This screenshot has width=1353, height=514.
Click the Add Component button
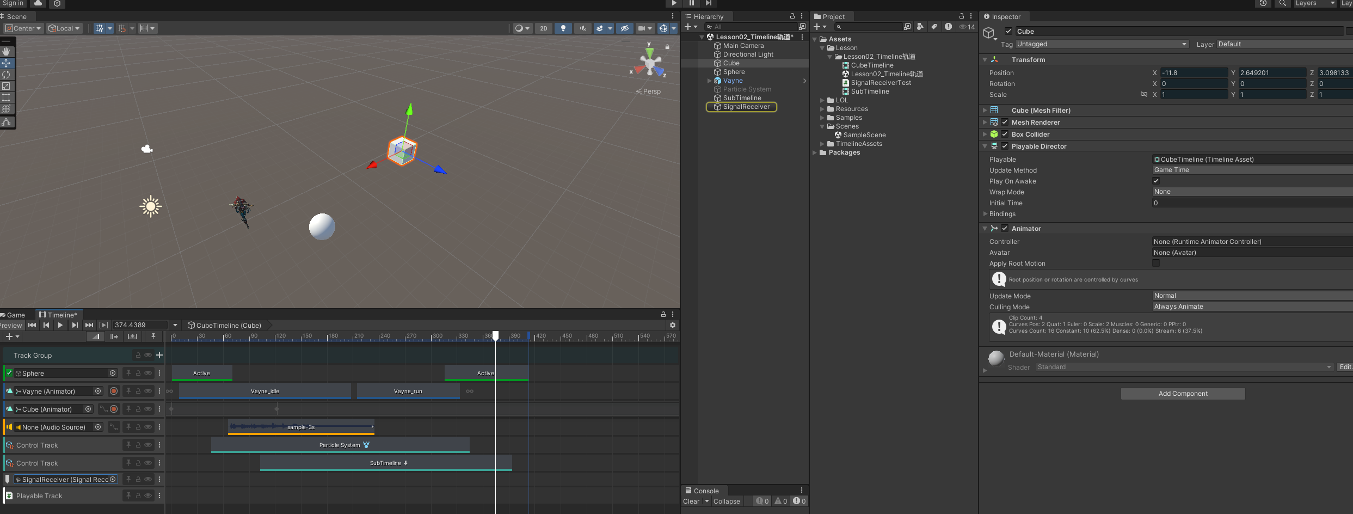tap(1183, 394)
